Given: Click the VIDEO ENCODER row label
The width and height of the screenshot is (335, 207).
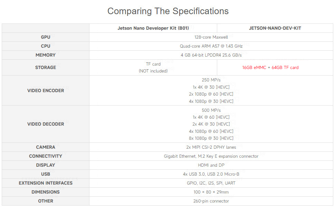Looking at the screenshot, I should (x=46, y=90).
